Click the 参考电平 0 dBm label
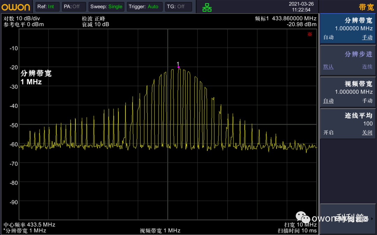 point(24,24)
